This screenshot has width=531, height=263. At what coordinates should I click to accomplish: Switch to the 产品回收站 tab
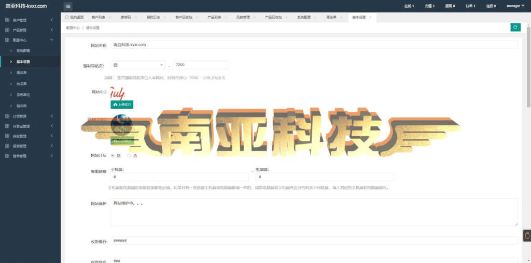(273, 17)
